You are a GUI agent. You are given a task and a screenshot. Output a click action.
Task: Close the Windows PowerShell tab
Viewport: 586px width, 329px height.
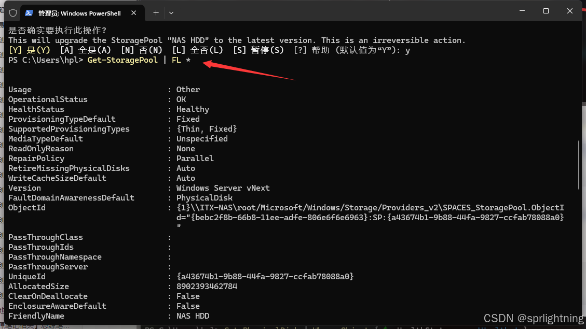133,13
